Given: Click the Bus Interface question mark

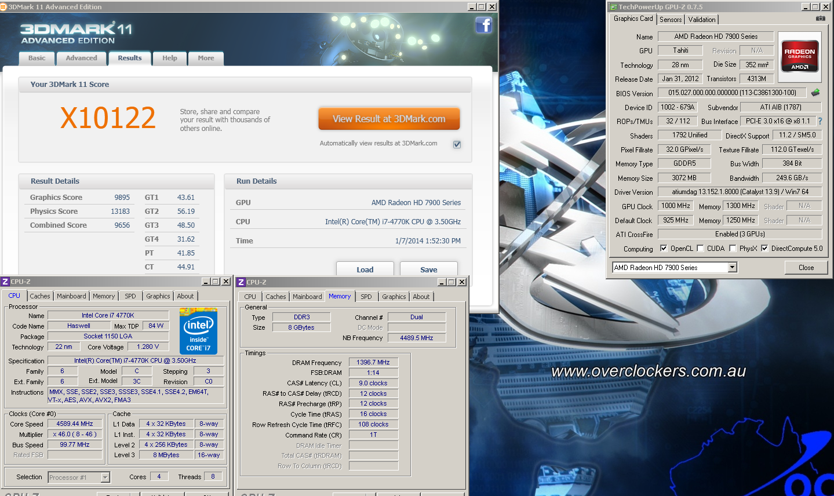Looking at the screenshot, I should click(x=820, y=121).
